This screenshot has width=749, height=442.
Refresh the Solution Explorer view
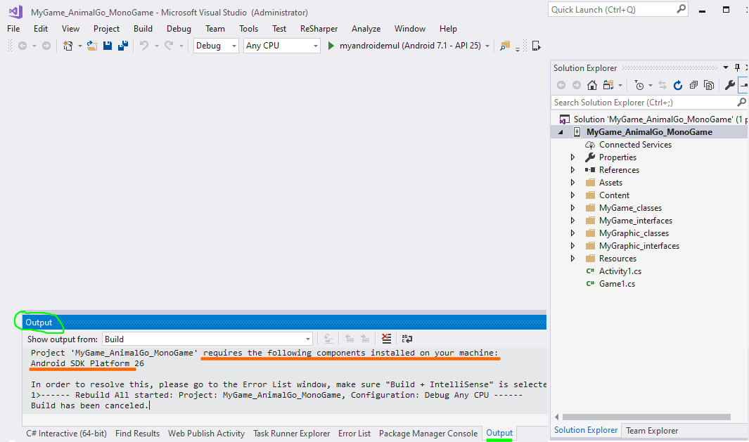tap(678, 85)
